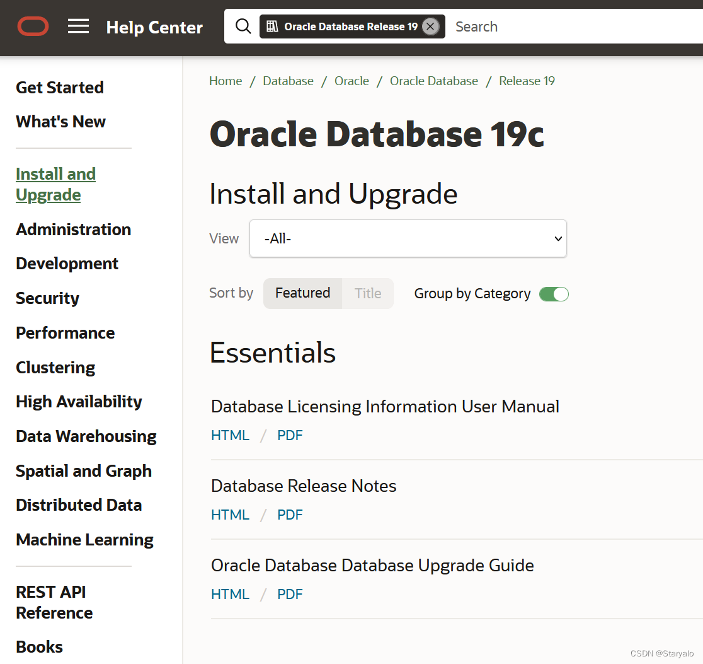
Task: Click Database Licensing Information User Manual title
Action: [x=385, y=407]
